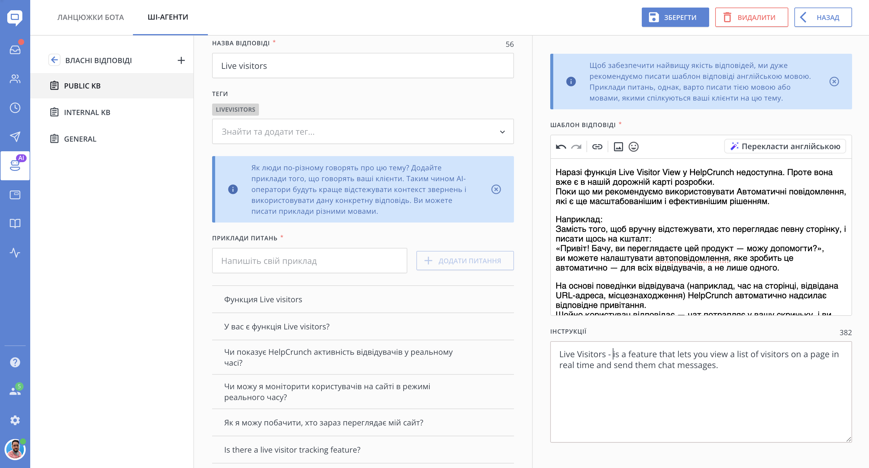Open the Inbox icon in sidebar
The width and height of the screenshot is (869, 468).
tap(15, 50)
